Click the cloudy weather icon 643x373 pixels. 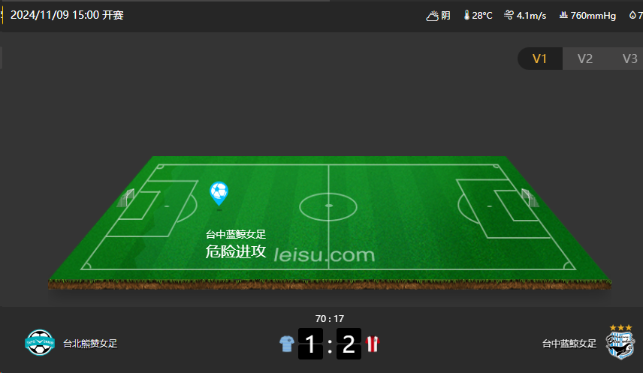(x=432, y=16)
